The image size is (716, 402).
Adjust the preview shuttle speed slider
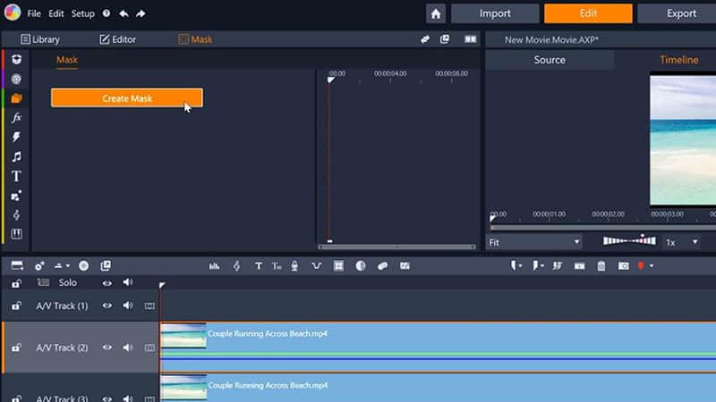(x=629, y=240)
